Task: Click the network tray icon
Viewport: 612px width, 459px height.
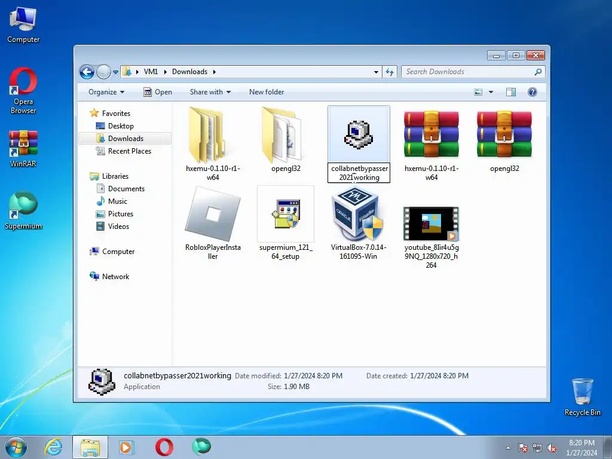Action: point(537,448)
